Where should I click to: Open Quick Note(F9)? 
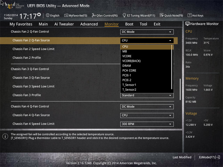pos(171,15)
